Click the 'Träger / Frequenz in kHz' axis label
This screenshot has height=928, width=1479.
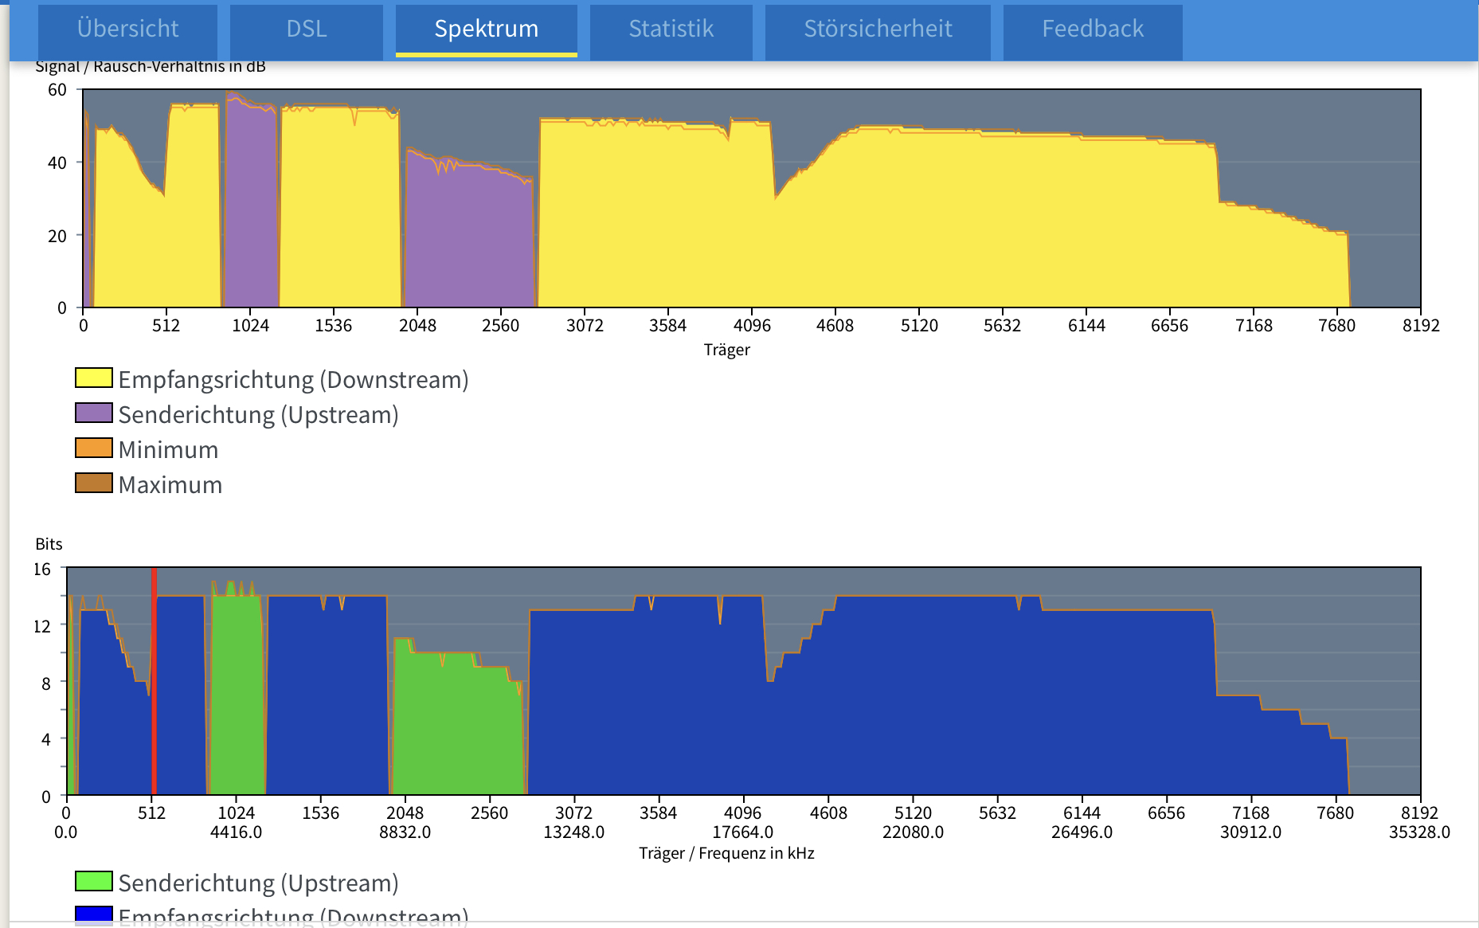pos(726,853)
